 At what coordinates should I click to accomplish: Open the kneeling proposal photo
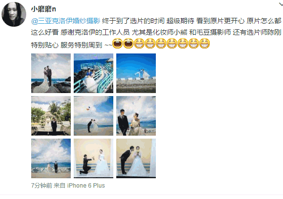point(94,158)
